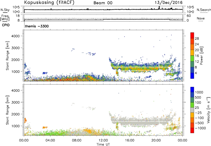The image size is (211, 146).
Task: Click the '100' tick on the velocity scale
Action: pos(198,103)
